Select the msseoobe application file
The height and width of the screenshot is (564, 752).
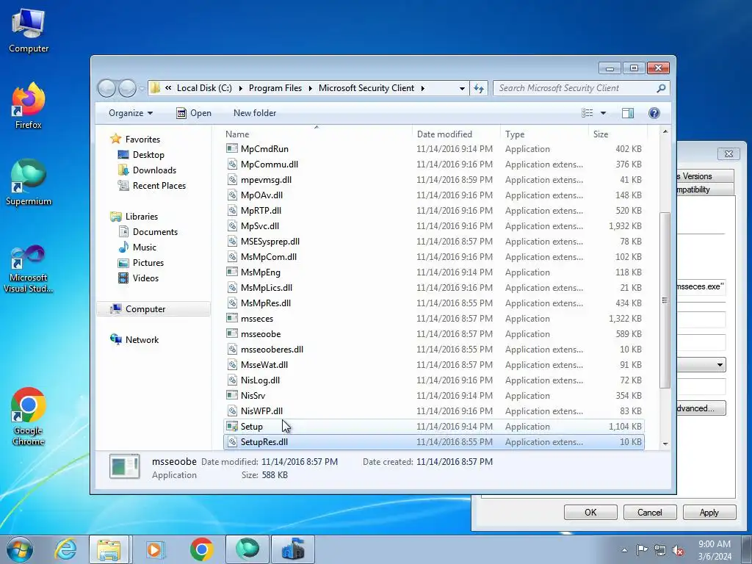[434, 334]
